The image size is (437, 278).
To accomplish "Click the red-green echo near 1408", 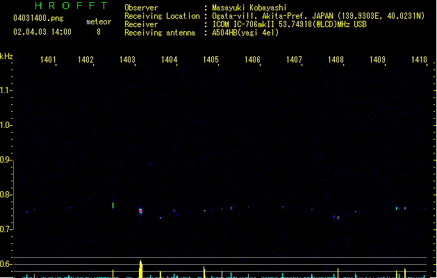I will click(338, 218).
